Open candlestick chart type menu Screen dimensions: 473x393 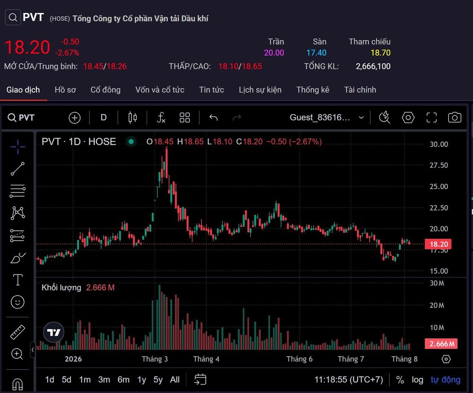[132, 117]
